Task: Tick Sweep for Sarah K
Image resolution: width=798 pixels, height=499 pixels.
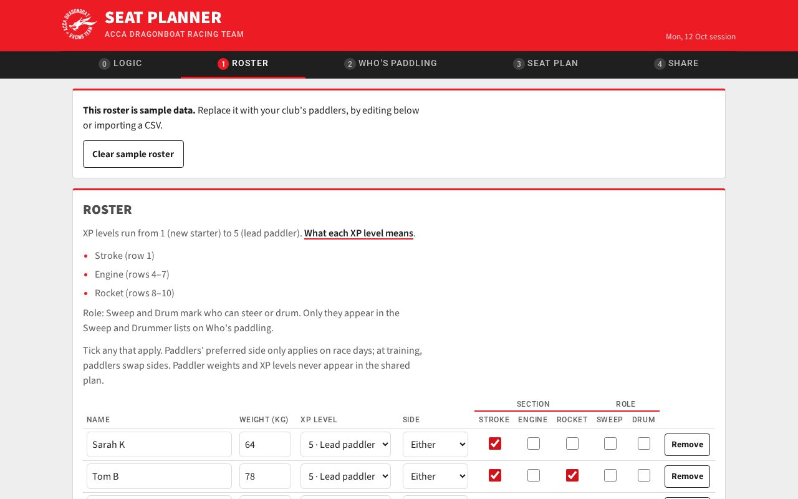Action: coord(610,443)
